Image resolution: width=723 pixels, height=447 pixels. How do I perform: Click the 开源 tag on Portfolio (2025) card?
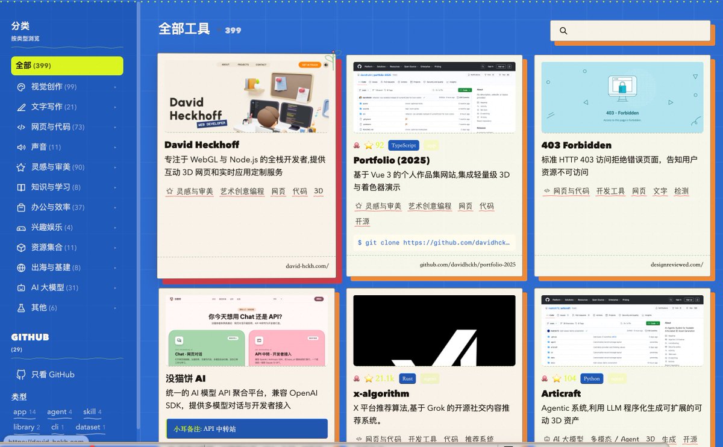(x=363, y=222)
